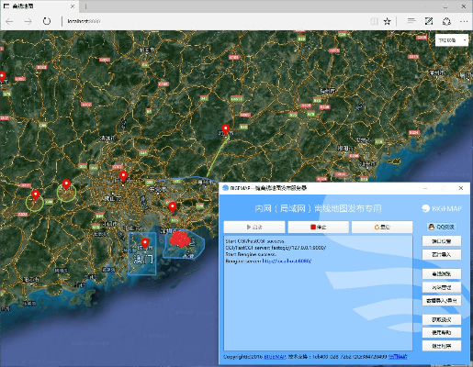Click the exit program (退出程序) button

442,346
